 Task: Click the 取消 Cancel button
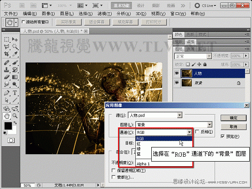tap(233, 127)
